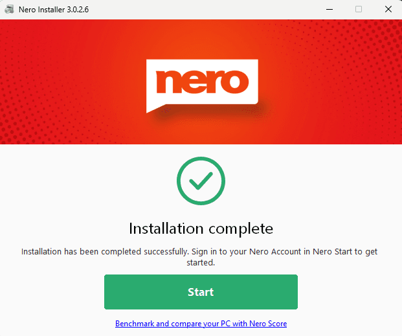Minimize the Nero Installer window
Screen dimensions: 402x336
tap(327, 9)
